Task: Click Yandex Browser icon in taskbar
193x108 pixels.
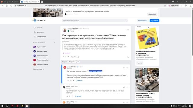Action: 27,106
